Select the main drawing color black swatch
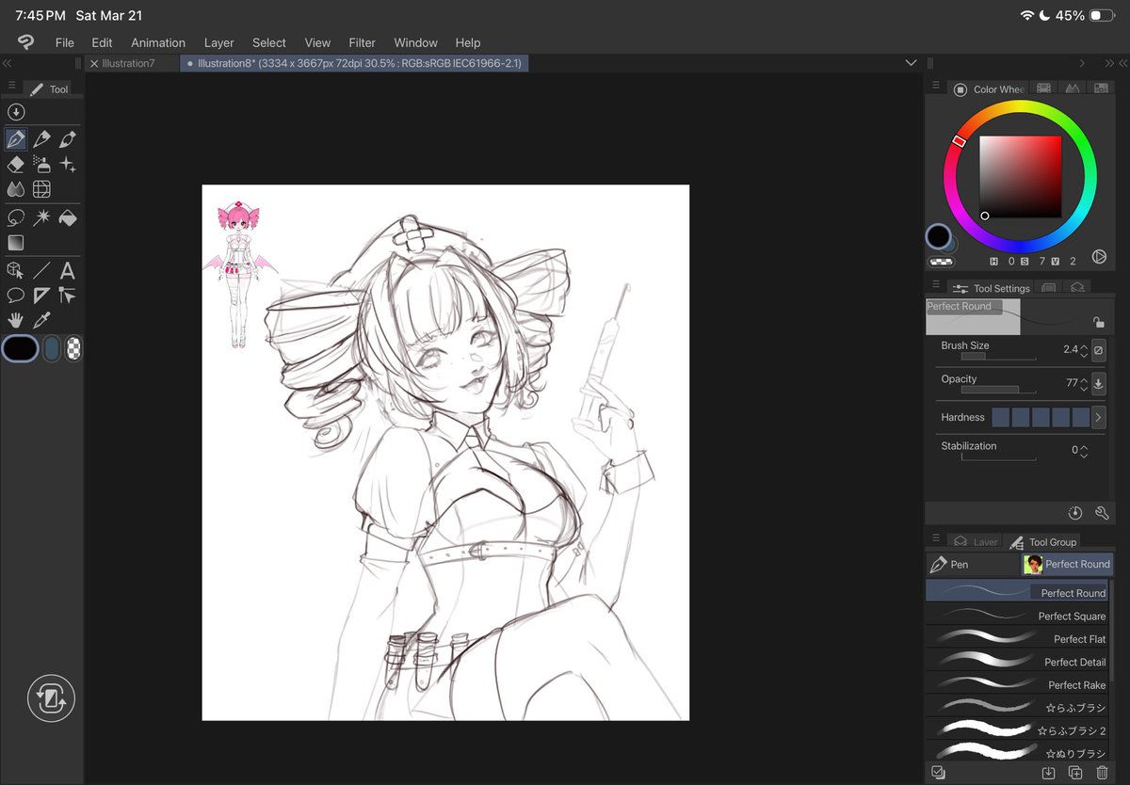 click(20, 349)
